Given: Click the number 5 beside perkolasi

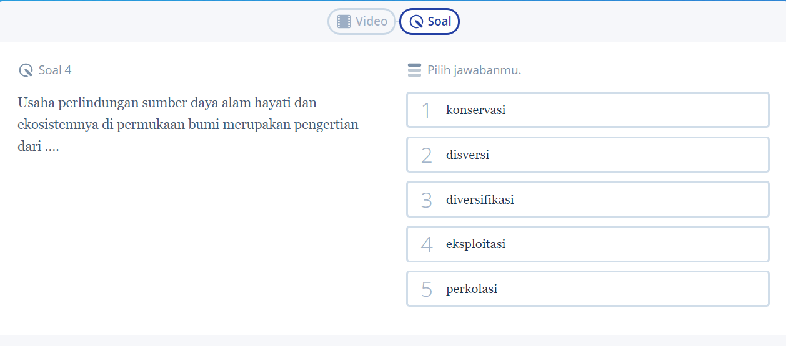Looking at the screenshot, I should coord(427,289).
